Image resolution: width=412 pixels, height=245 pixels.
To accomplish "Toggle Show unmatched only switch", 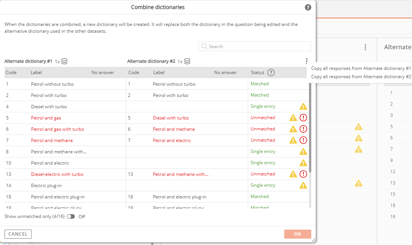I will coord(71,216).
